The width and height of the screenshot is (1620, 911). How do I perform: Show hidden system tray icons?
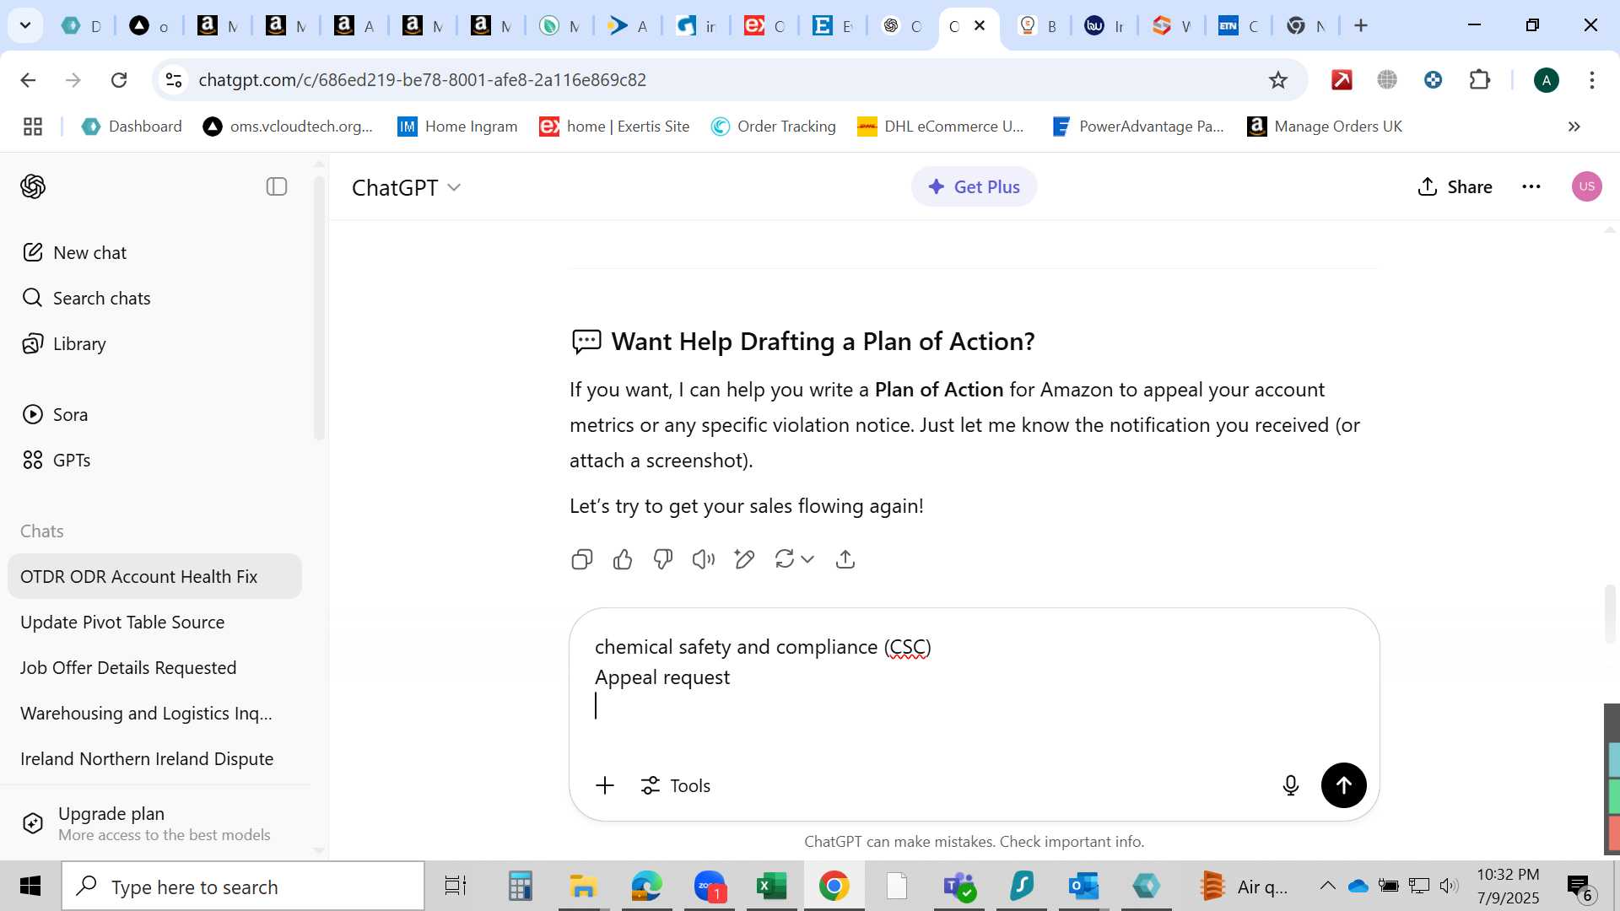coord(1327,886)
